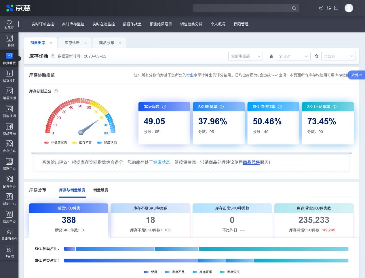
Task: Switch to the 销量维度 tab
Action: coord(101,190)
